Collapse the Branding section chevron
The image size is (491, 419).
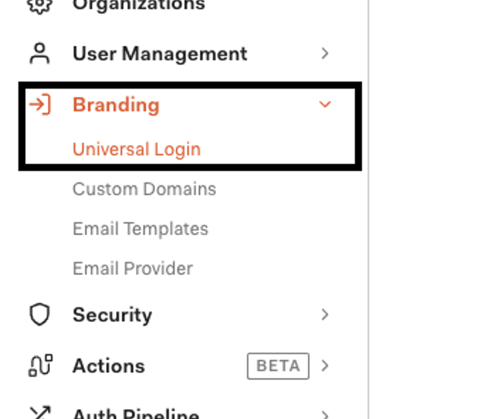point(325,105)
